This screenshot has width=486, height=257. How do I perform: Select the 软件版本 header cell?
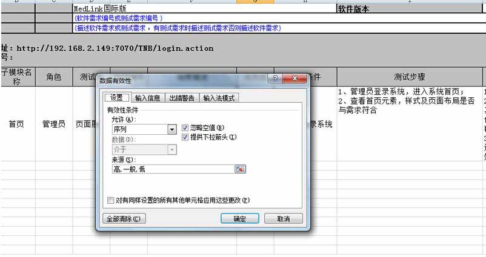(410, 8)
